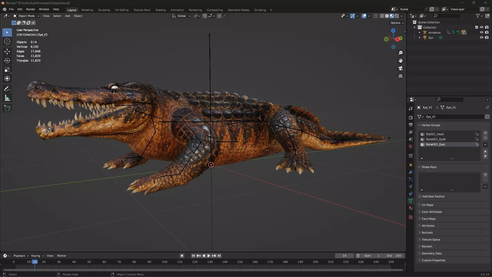This screenshot has height=277, width=492.
Task: Add a new vertex group with plus
Action: (485, 133)
